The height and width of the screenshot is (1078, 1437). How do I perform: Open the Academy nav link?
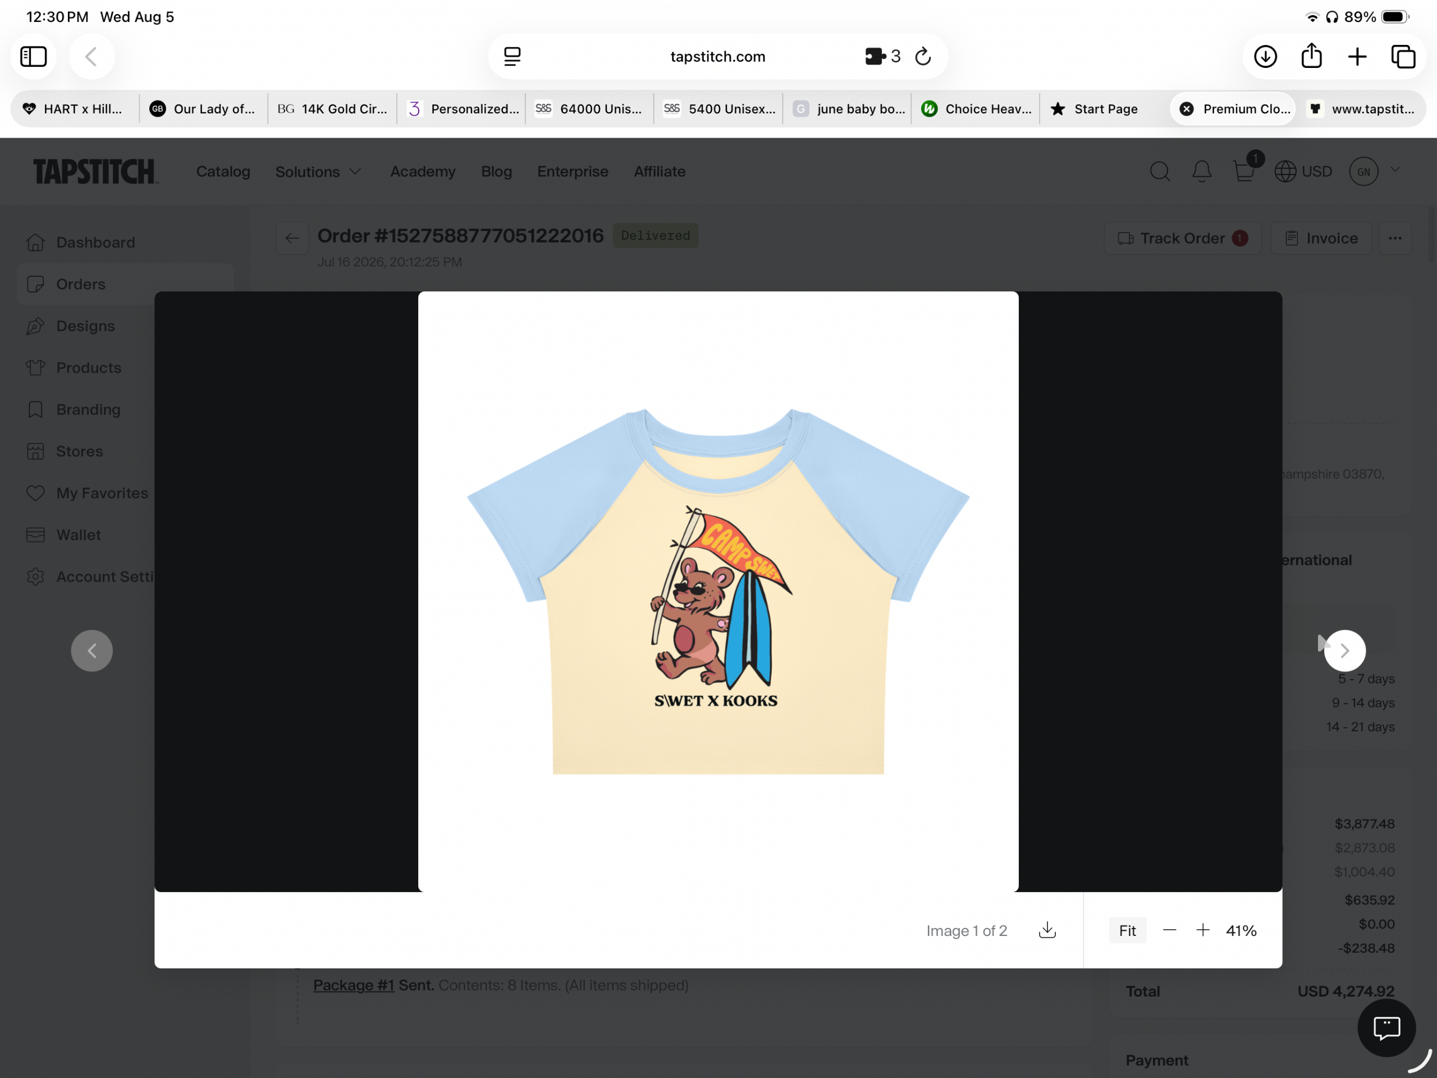pos(423,172)
